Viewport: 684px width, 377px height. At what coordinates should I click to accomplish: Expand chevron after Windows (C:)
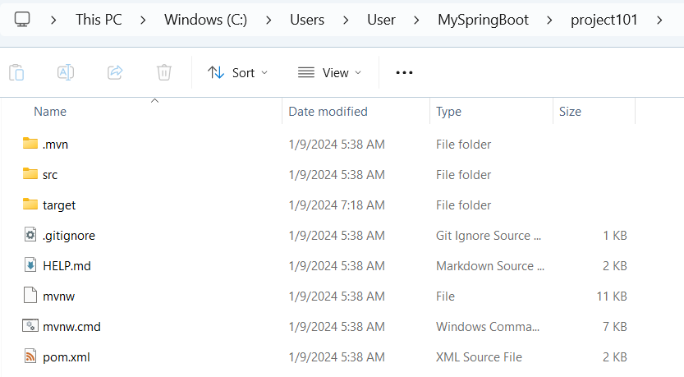coord(269,20)
